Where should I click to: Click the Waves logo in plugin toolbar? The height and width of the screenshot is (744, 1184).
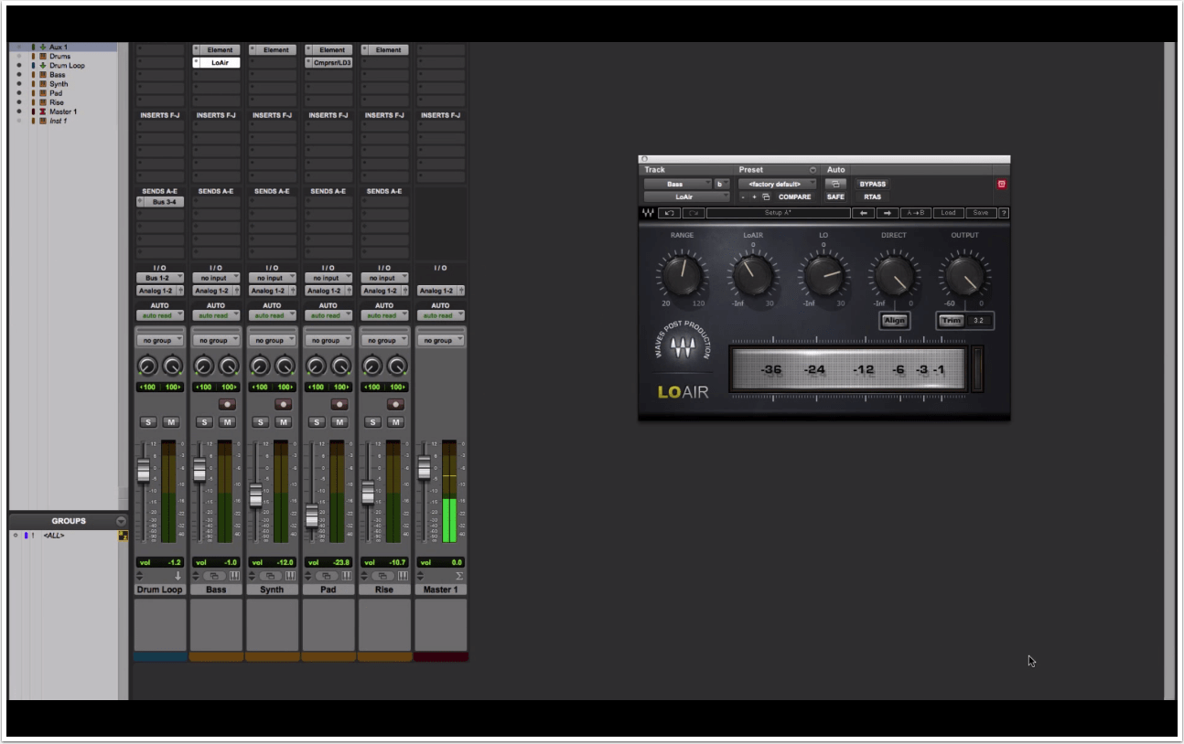pyautogui.click(x=648, y=213)
